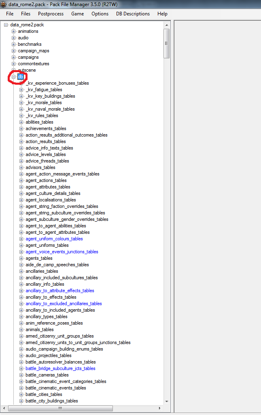
Task: Collapse the data_rome2.pack root node
Action: pyautogui.click(x=6, y=25)
